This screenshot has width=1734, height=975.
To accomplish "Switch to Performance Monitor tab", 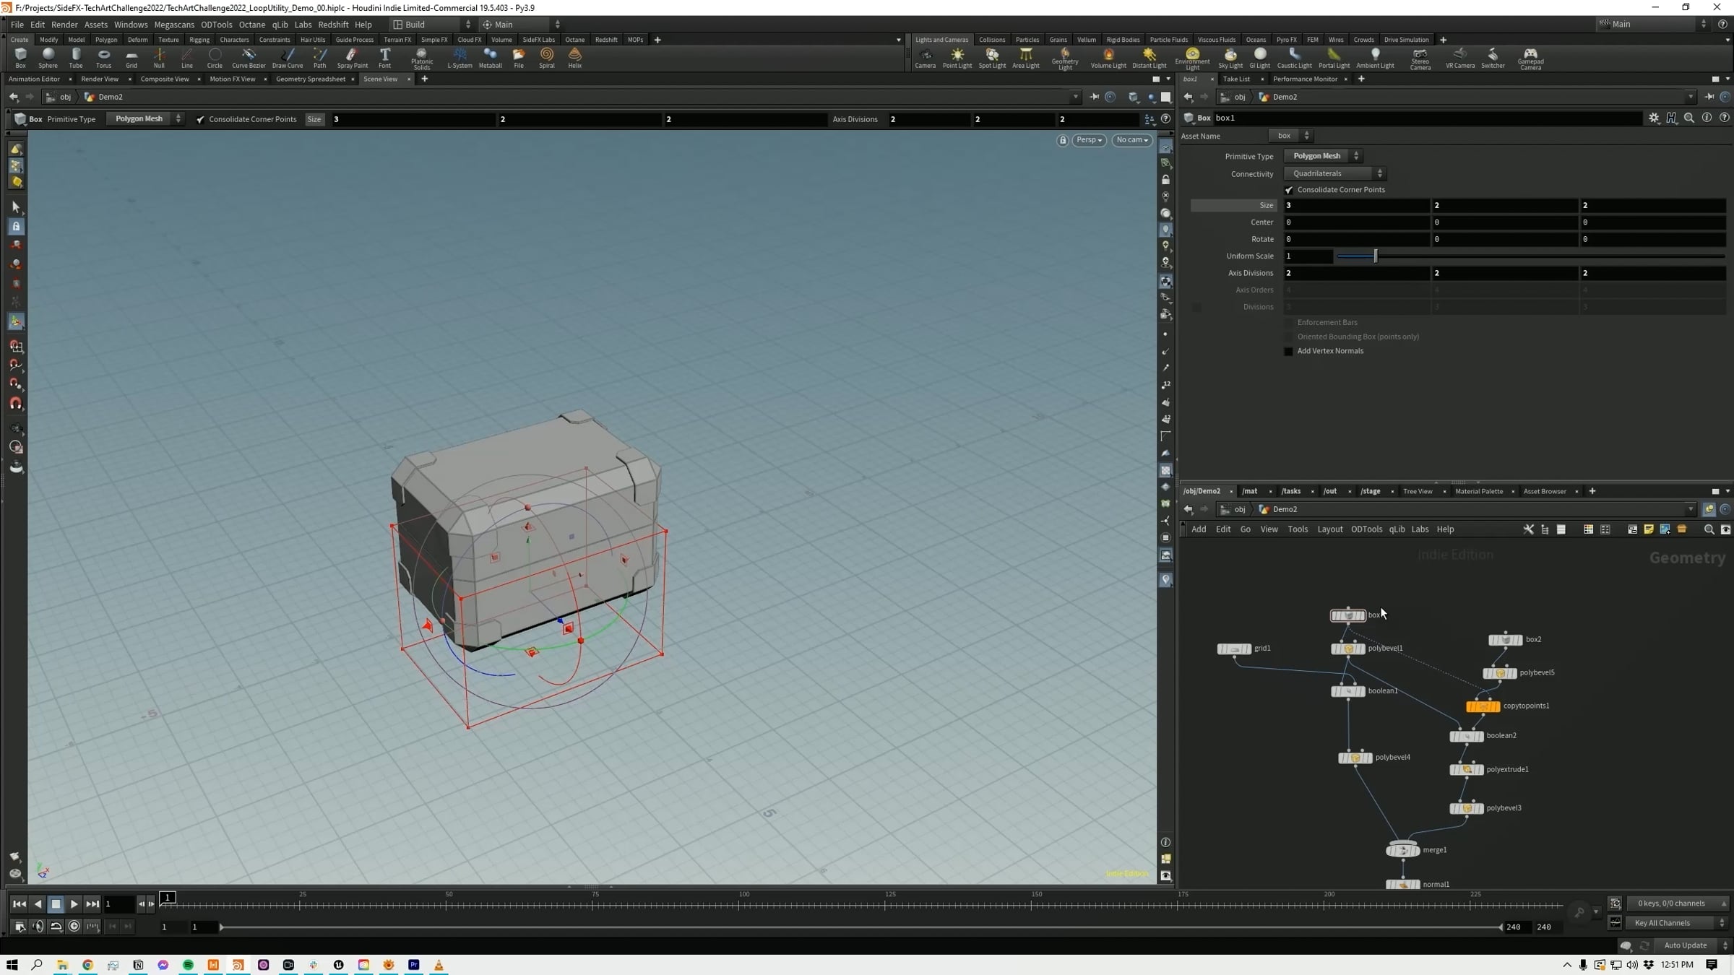I will point(1305,79).
